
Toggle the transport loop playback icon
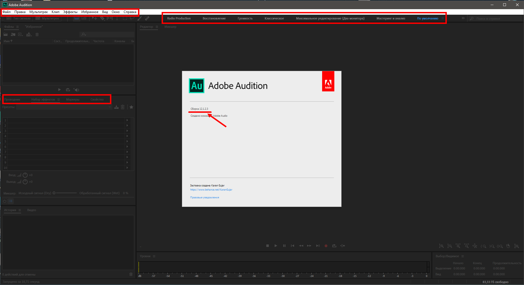tap(334, 246)
